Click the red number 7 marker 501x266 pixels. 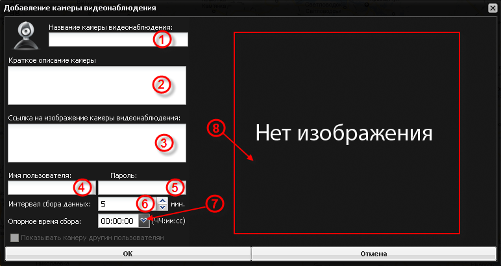pyautogui.click(x=214, y=203)
